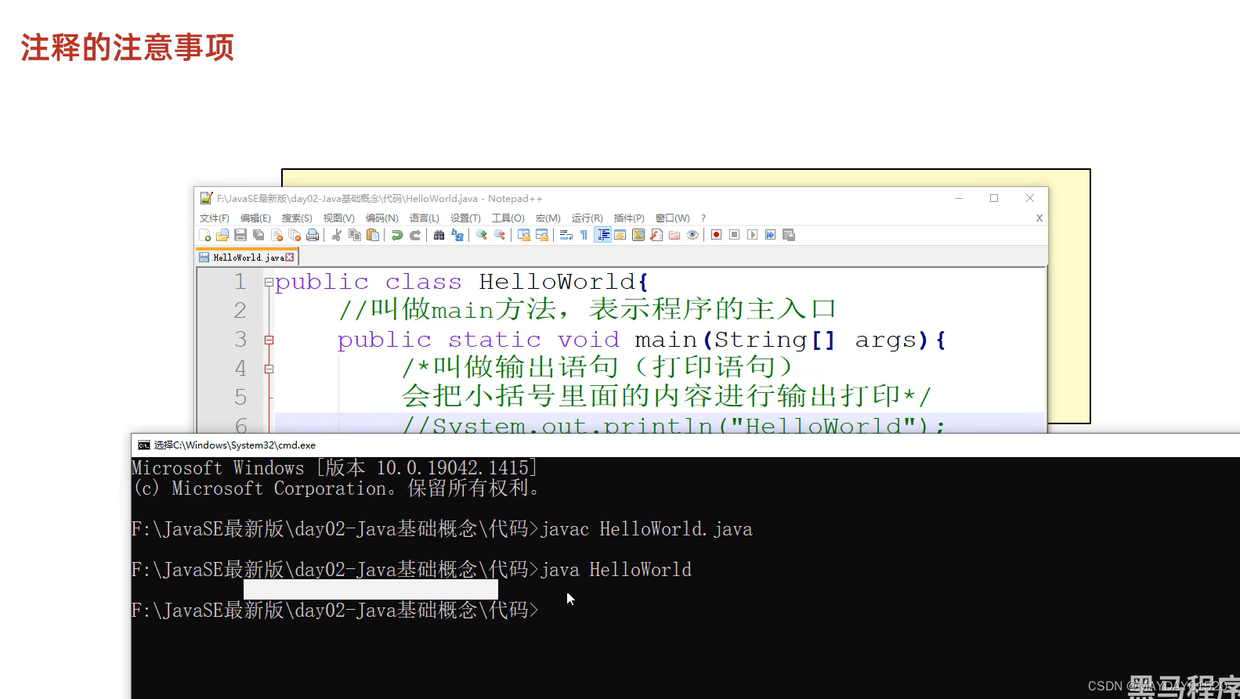Open the 视图(V) menu
1240x699 pixels.
click(x=339, y=218)
